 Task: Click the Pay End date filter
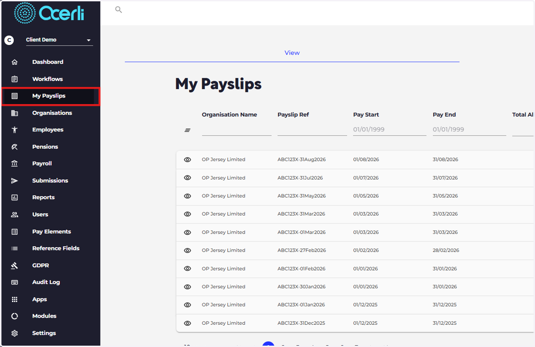(469, 130)
